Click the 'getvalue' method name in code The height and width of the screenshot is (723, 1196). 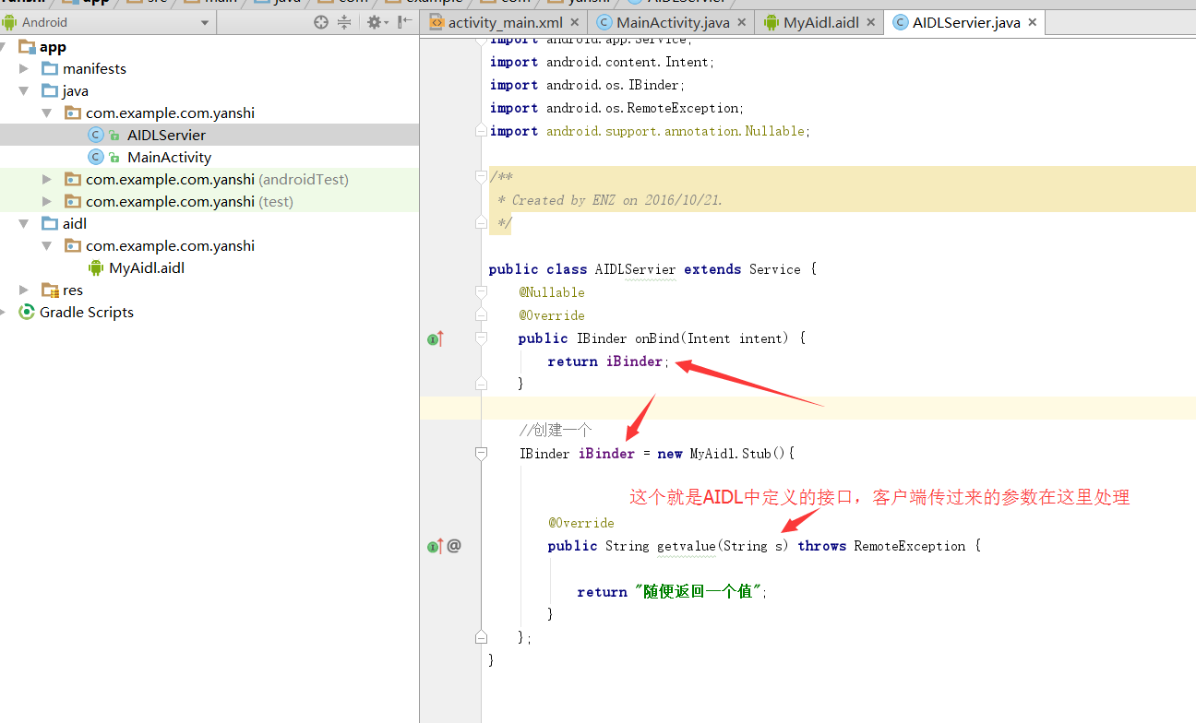pos(686,546)
